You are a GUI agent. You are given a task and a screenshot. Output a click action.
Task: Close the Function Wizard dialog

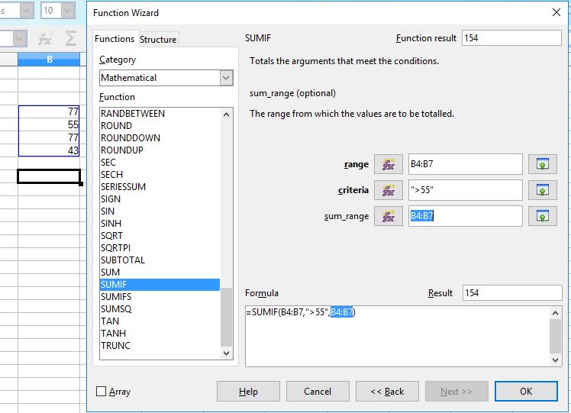click(556, 12)
